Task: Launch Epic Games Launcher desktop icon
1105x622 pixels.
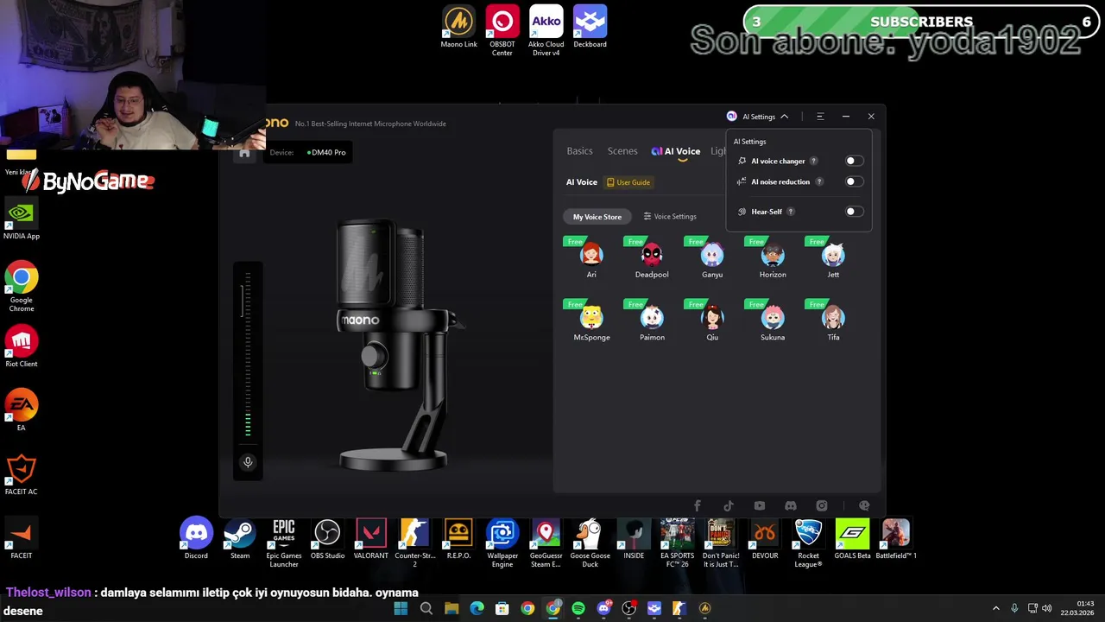Action: pos(284,543)
